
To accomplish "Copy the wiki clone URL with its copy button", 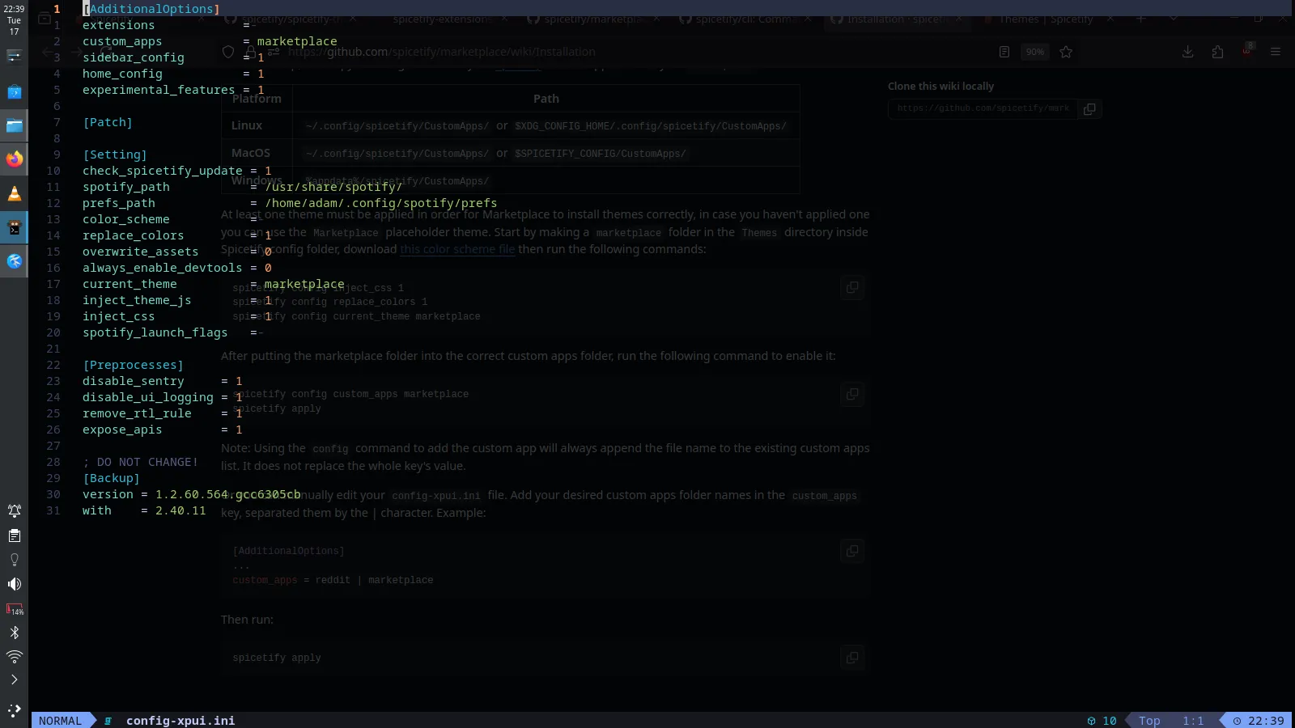I will click(x=1089, y=108).
